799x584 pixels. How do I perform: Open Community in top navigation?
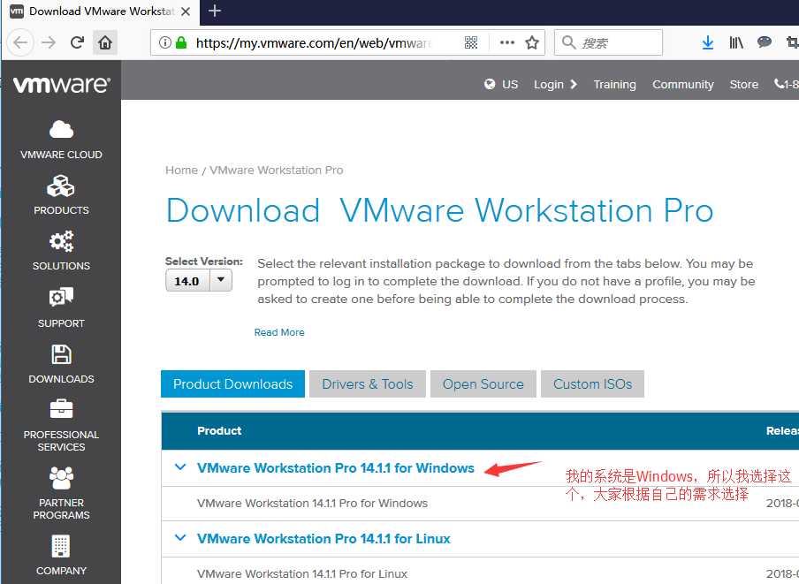click(683, 85)
